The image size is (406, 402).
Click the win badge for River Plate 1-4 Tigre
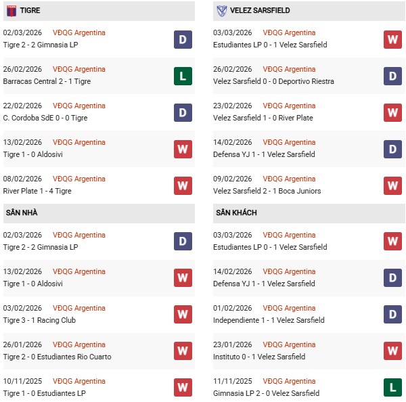point(183,185)
